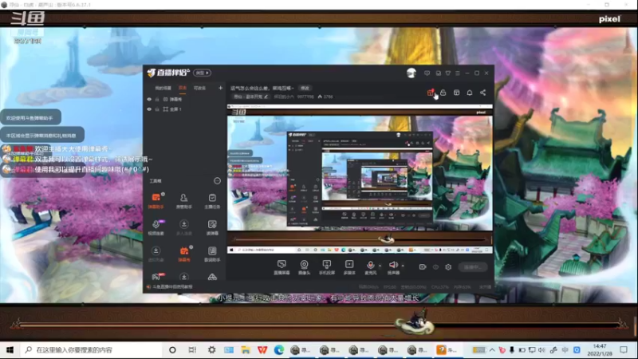Expand microphone options arrow
Screen dimensions: 638x359
click(380, 266)
